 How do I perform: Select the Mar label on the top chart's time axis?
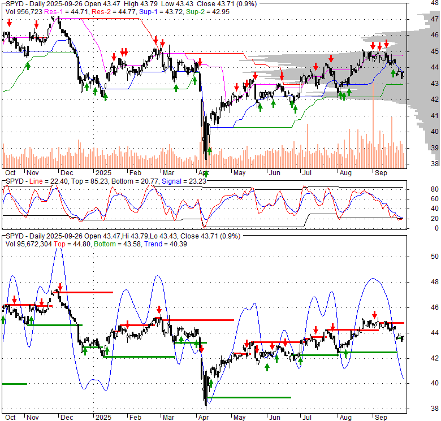[168, 173]
